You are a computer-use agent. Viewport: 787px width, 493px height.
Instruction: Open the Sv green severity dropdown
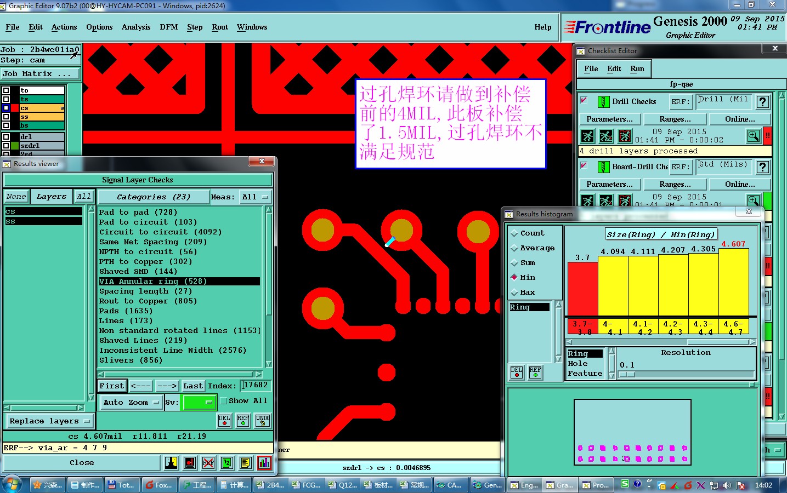click(199, 403)
